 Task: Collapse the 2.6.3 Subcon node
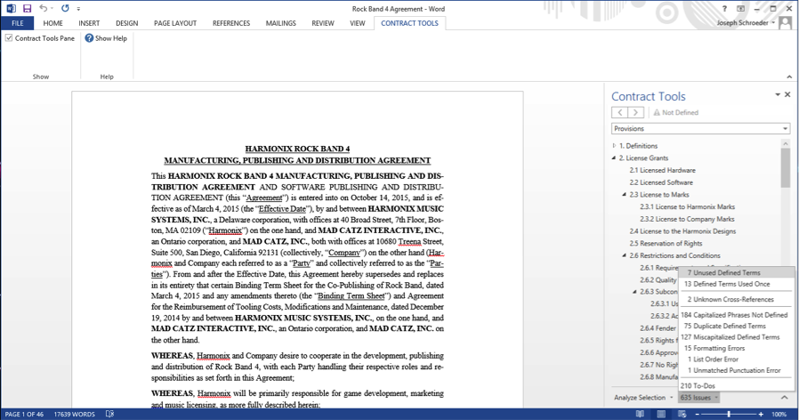635,292
